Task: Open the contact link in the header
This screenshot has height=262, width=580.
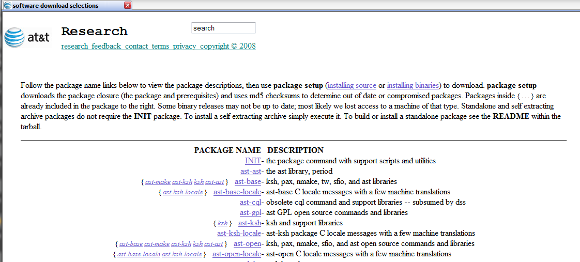Action: point(137,46)
